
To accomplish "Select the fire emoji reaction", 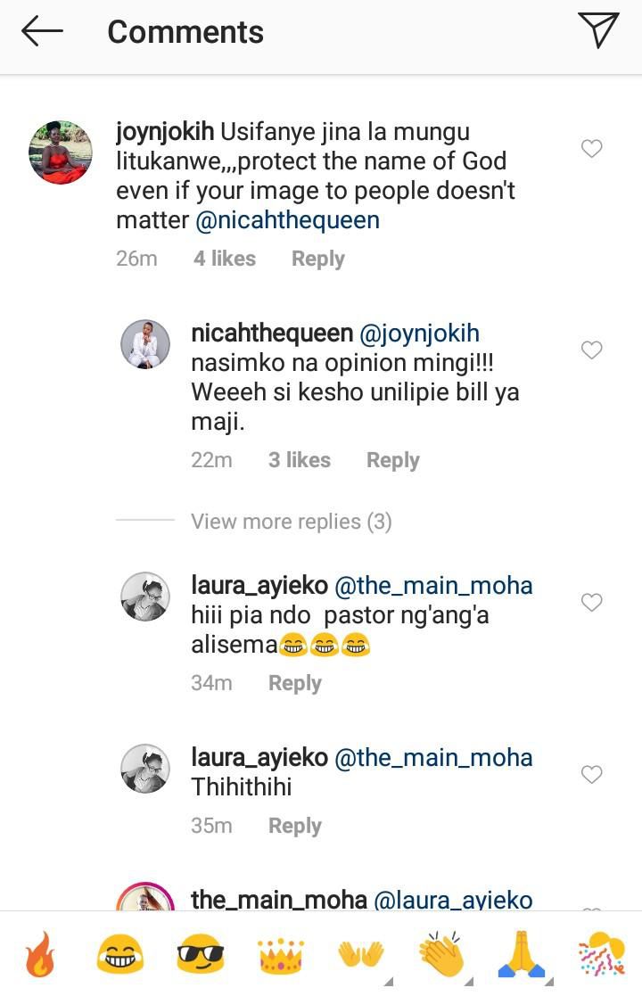I will coord(39,952).
